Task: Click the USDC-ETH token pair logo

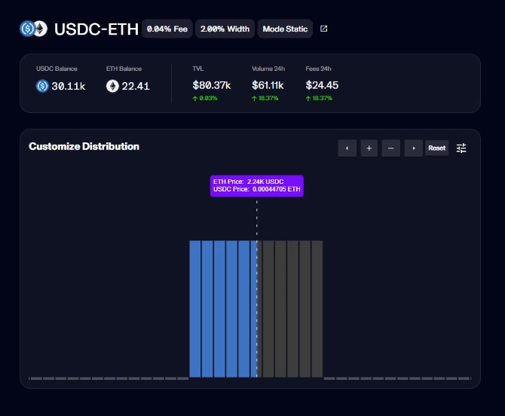Action: 34,29
